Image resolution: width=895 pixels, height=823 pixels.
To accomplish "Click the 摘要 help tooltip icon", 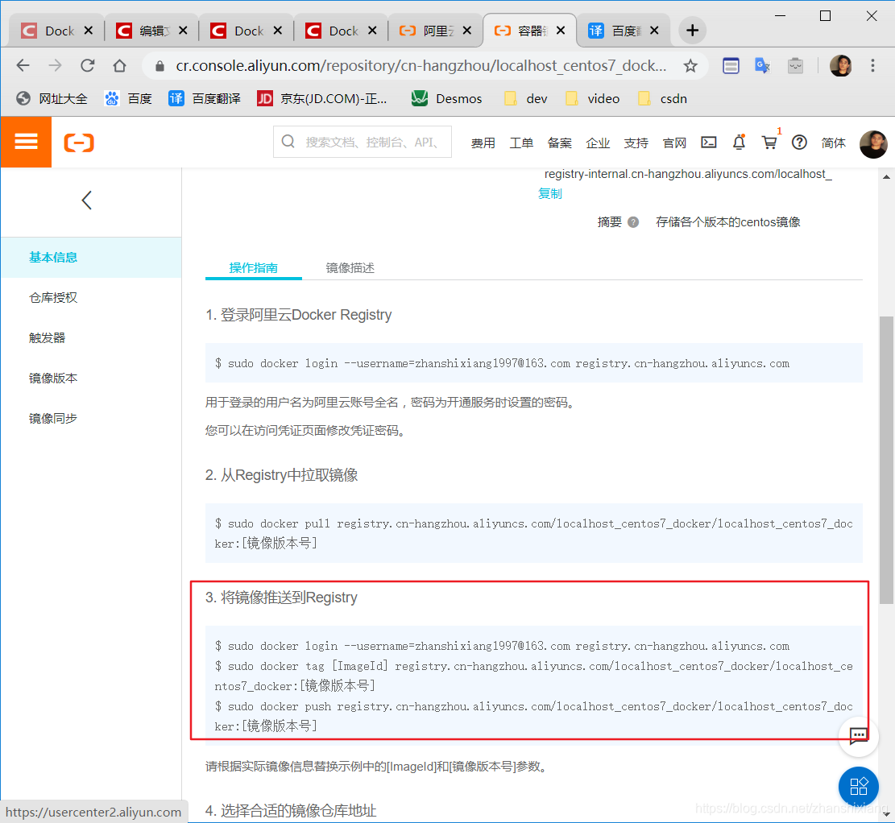I will coord(633,222).
